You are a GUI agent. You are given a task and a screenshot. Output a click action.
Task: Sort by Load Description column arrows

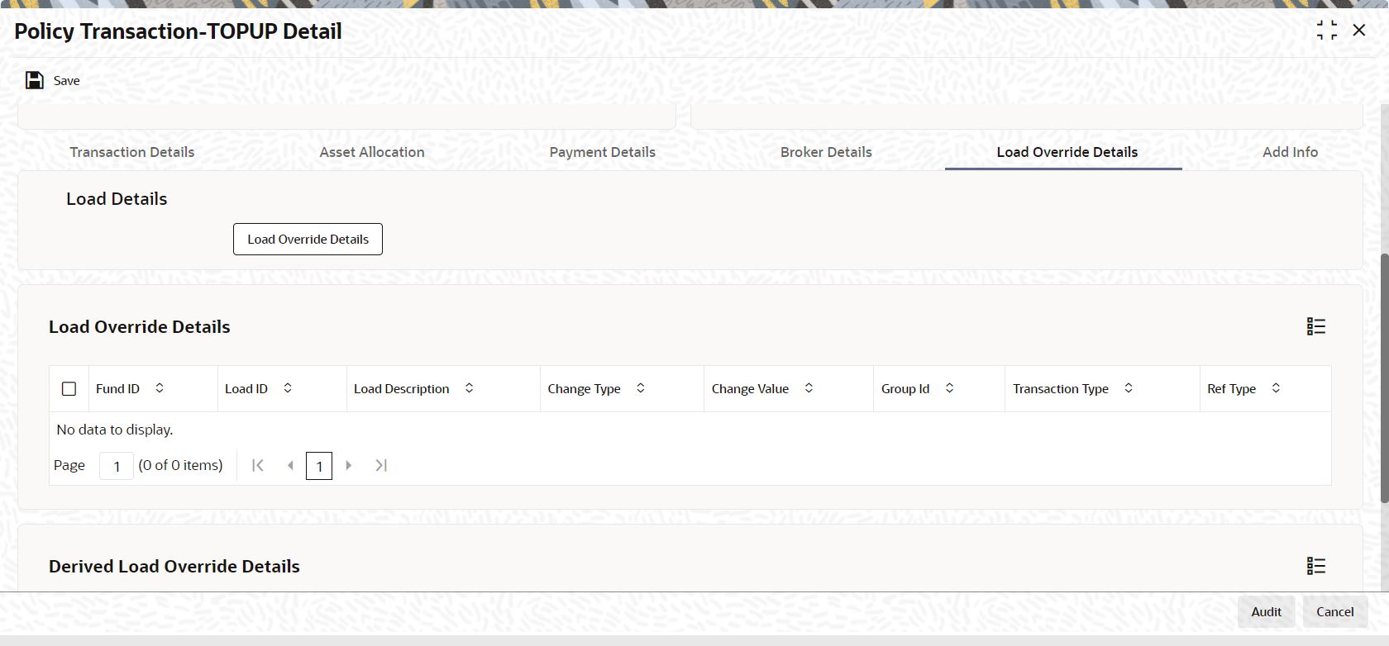click(x=469, y=388)
